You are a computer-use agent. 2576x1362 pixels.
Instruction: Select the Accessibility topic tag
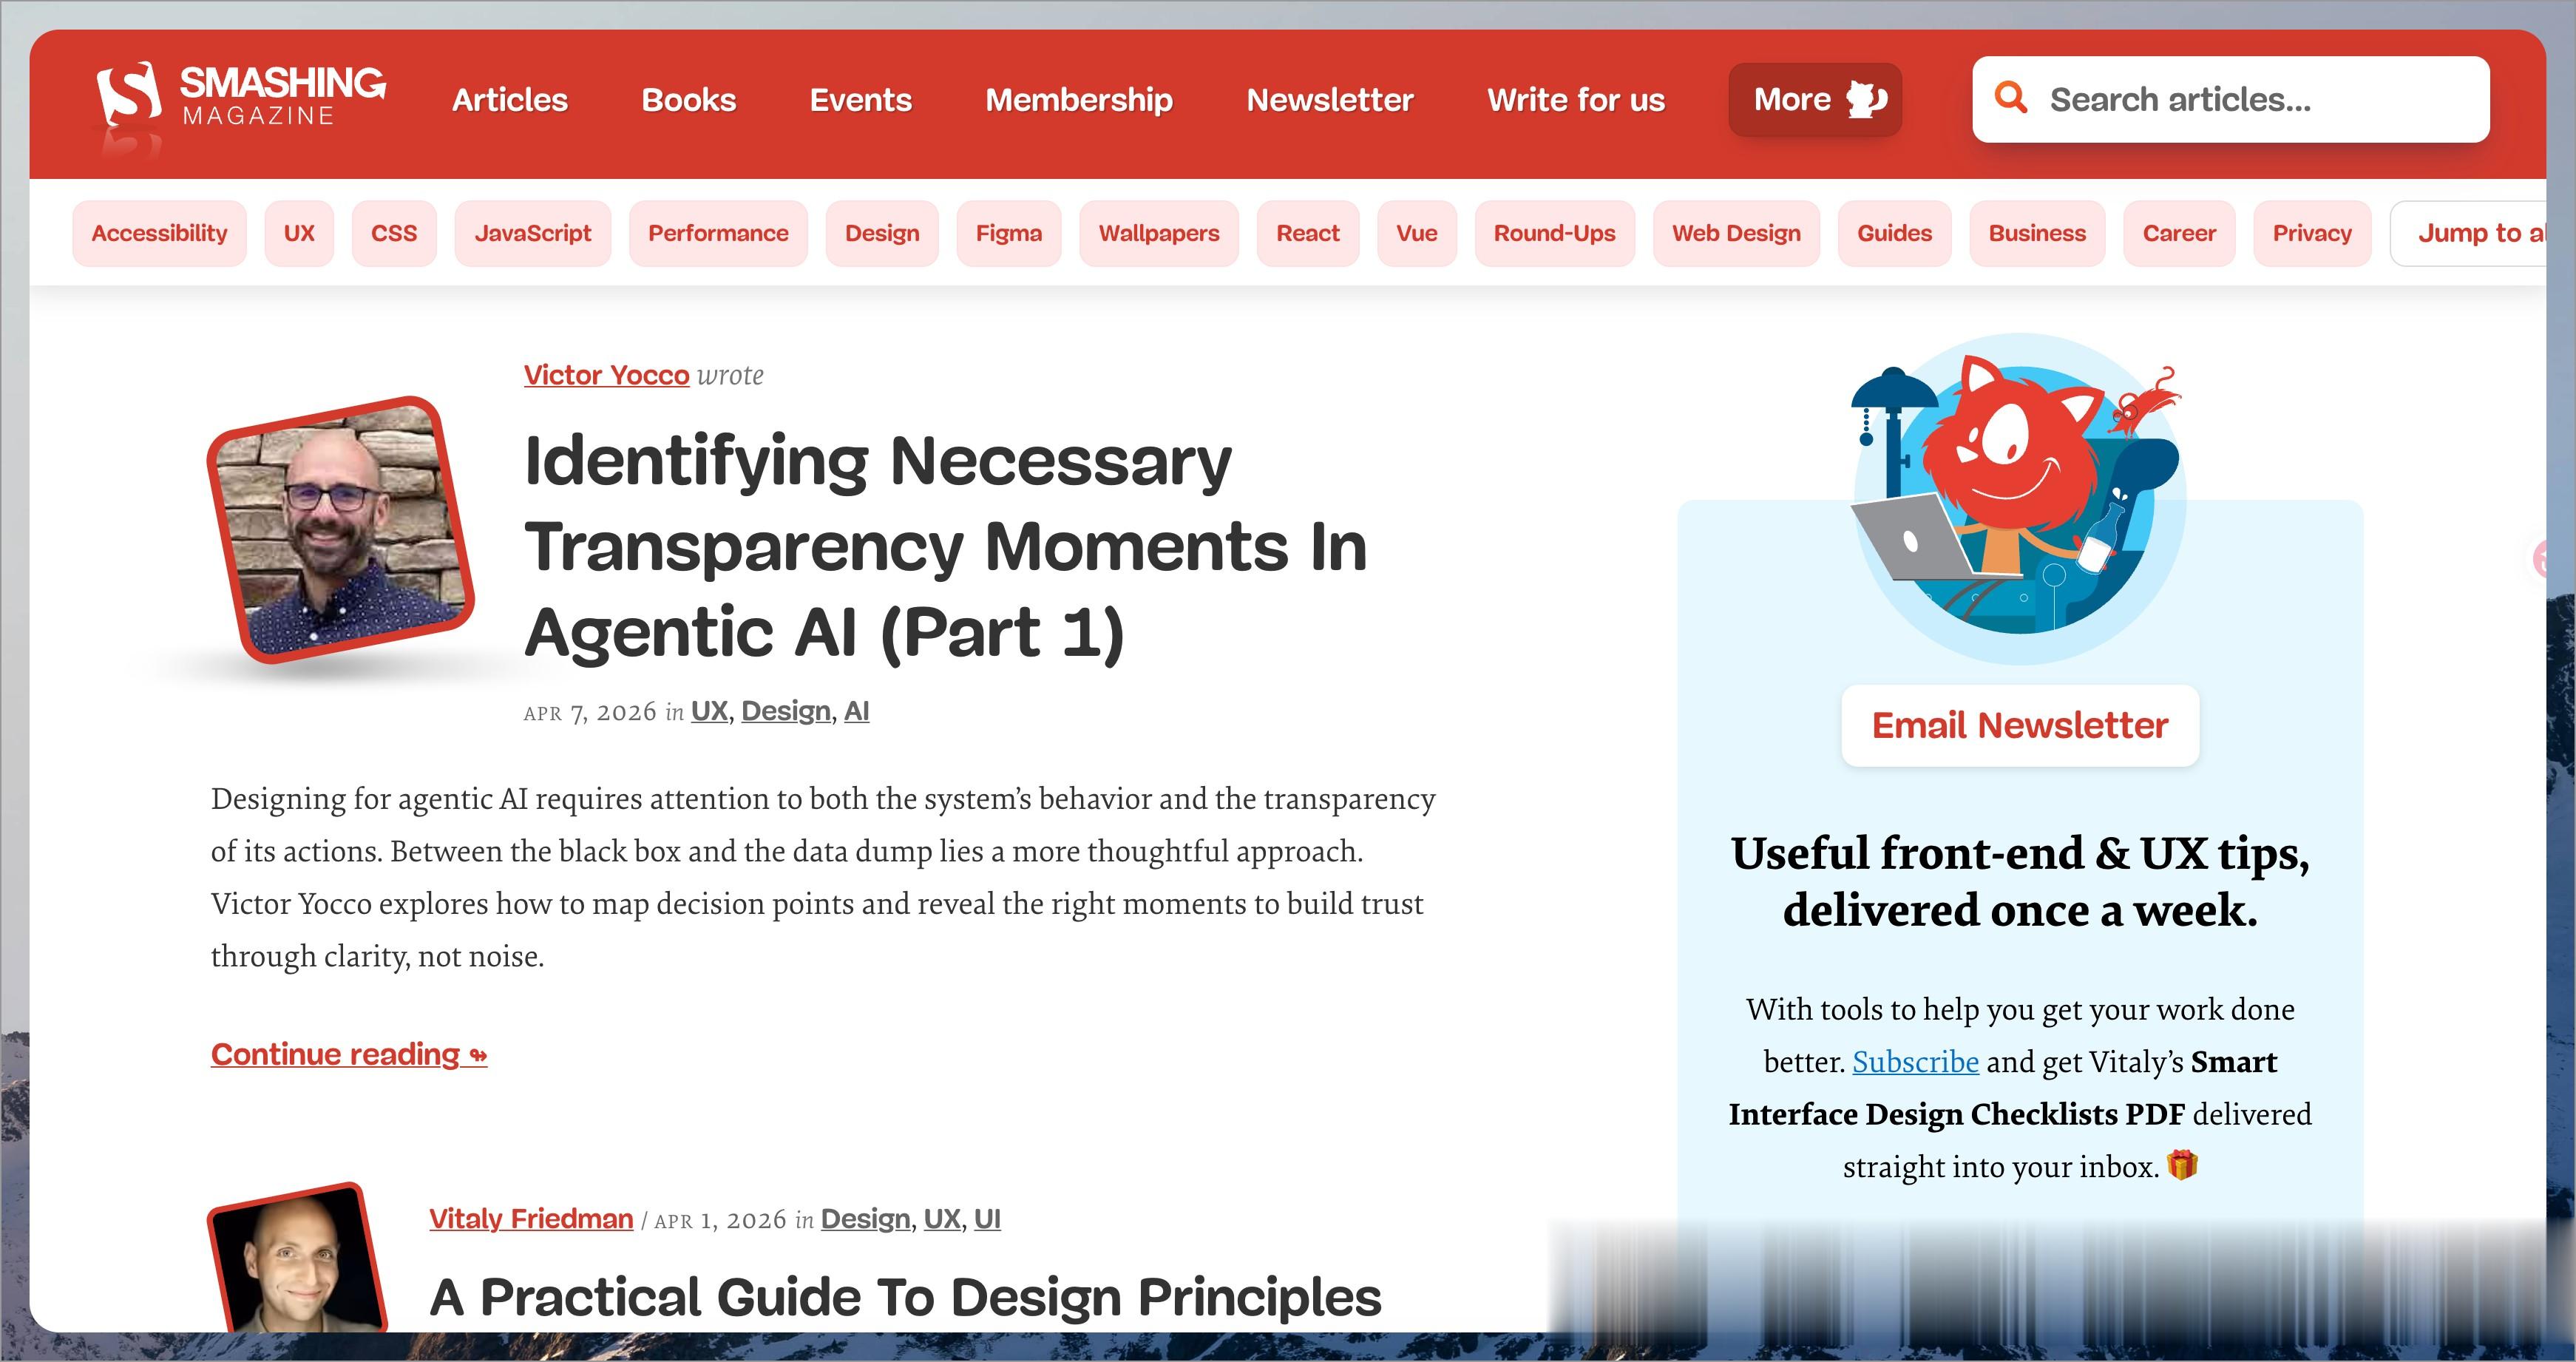click(159, 233)
